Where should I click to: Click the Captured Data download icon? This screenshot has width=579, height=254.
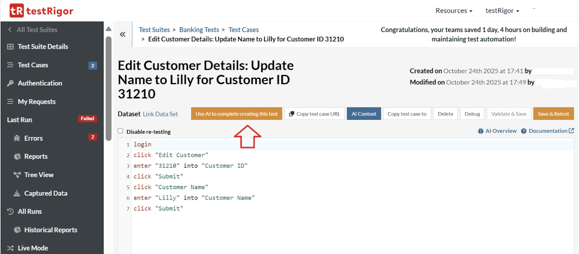click(x=17, y=193)
